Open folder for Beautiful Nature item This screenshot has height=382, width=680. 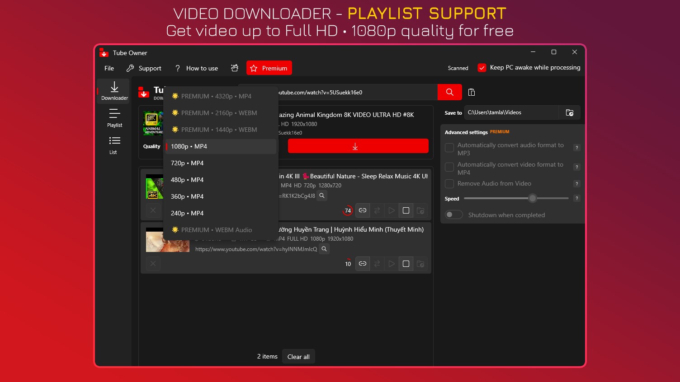[420, 210]
